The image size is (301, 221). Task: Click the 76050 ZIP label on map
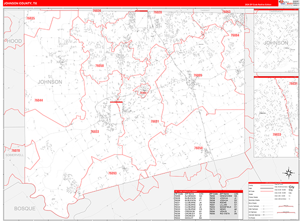click(x=198, y=148)
